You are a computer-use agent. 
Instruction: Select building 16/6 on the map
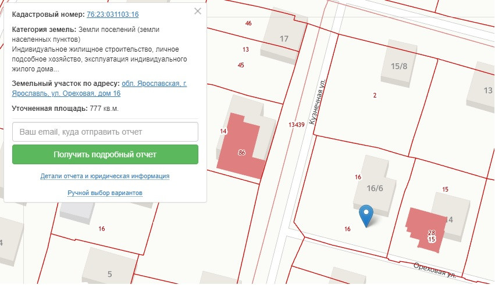(375, 188)
